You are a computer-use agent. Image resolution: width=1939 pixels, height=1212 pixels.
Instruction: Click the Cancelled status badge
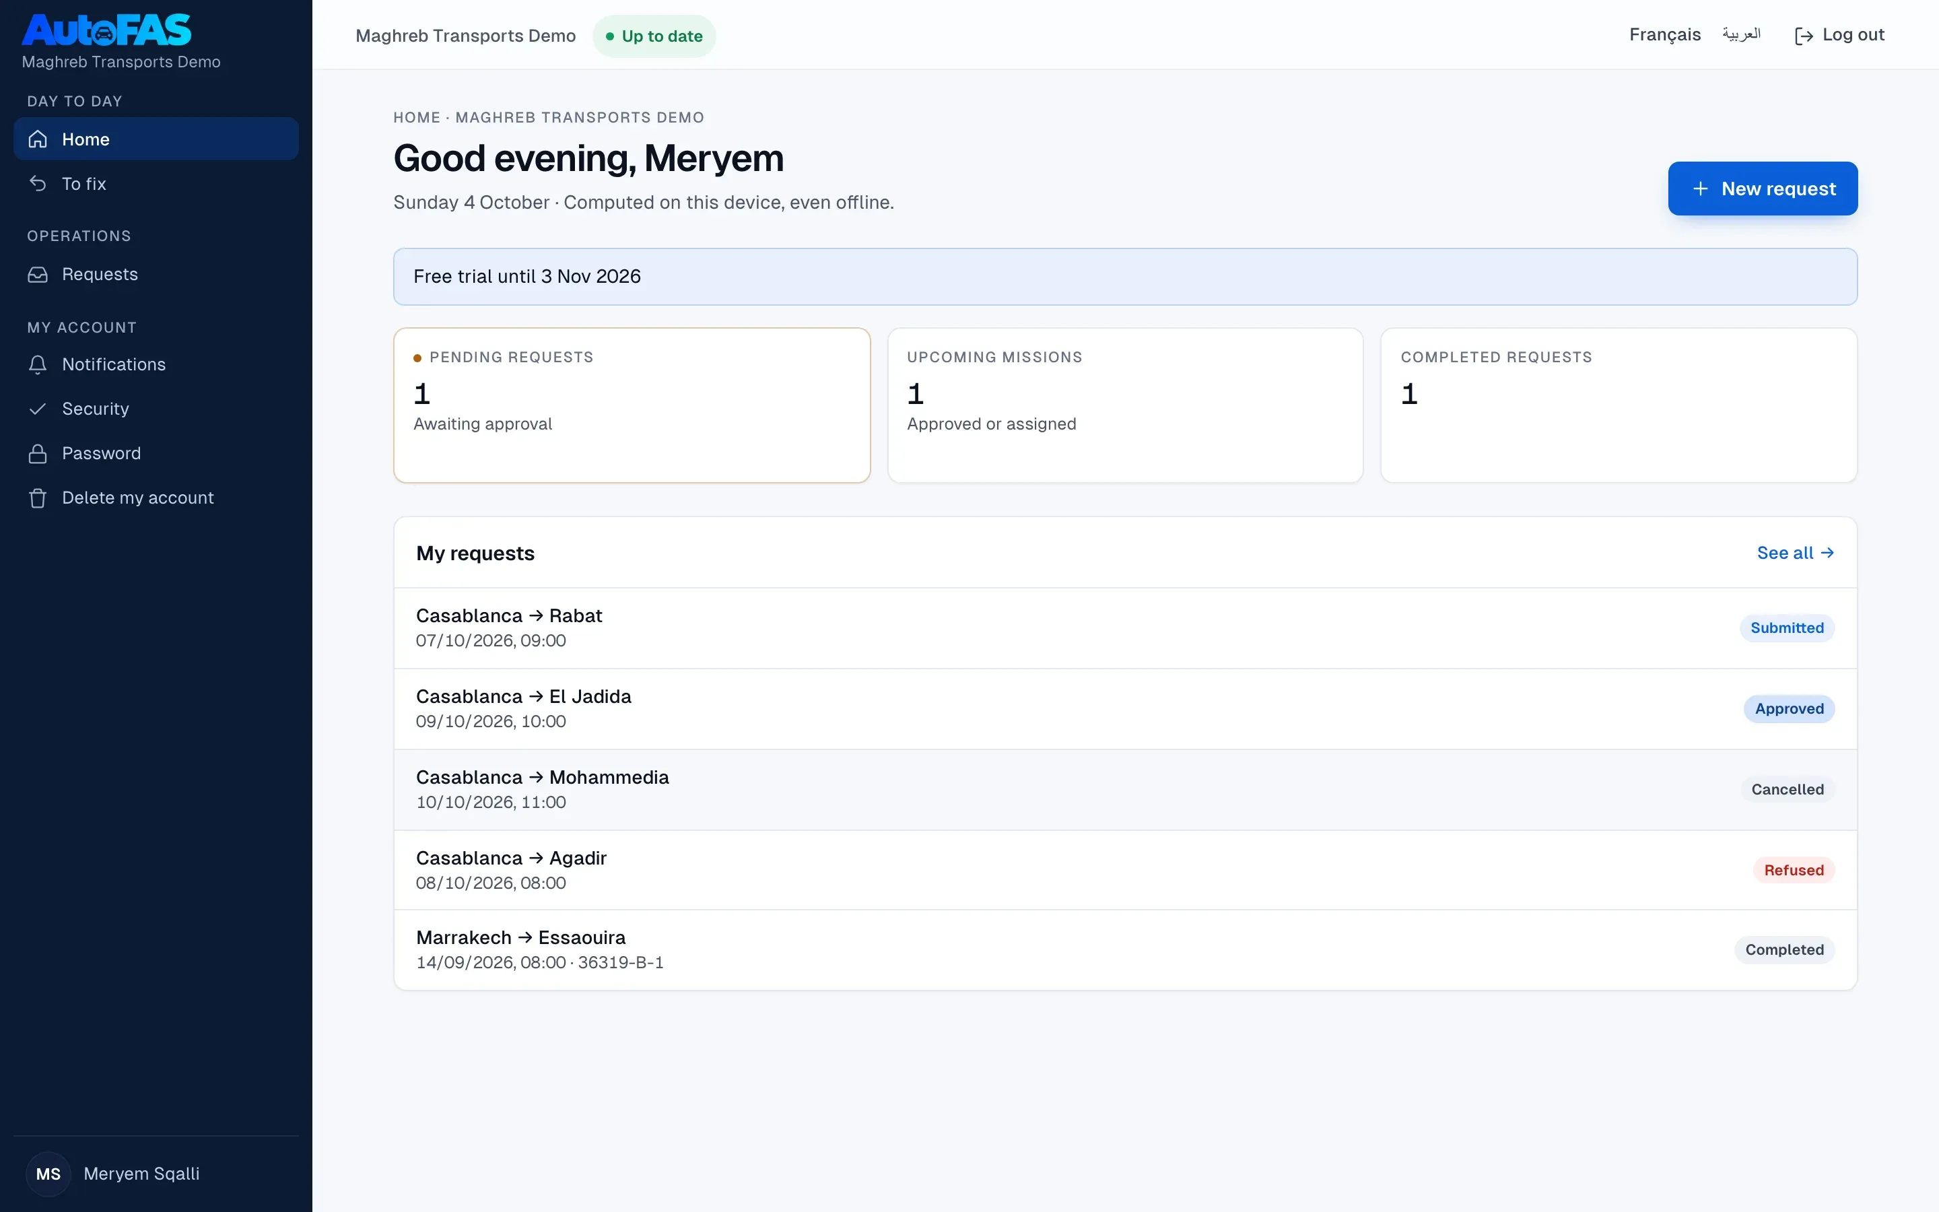point(1788,790)
